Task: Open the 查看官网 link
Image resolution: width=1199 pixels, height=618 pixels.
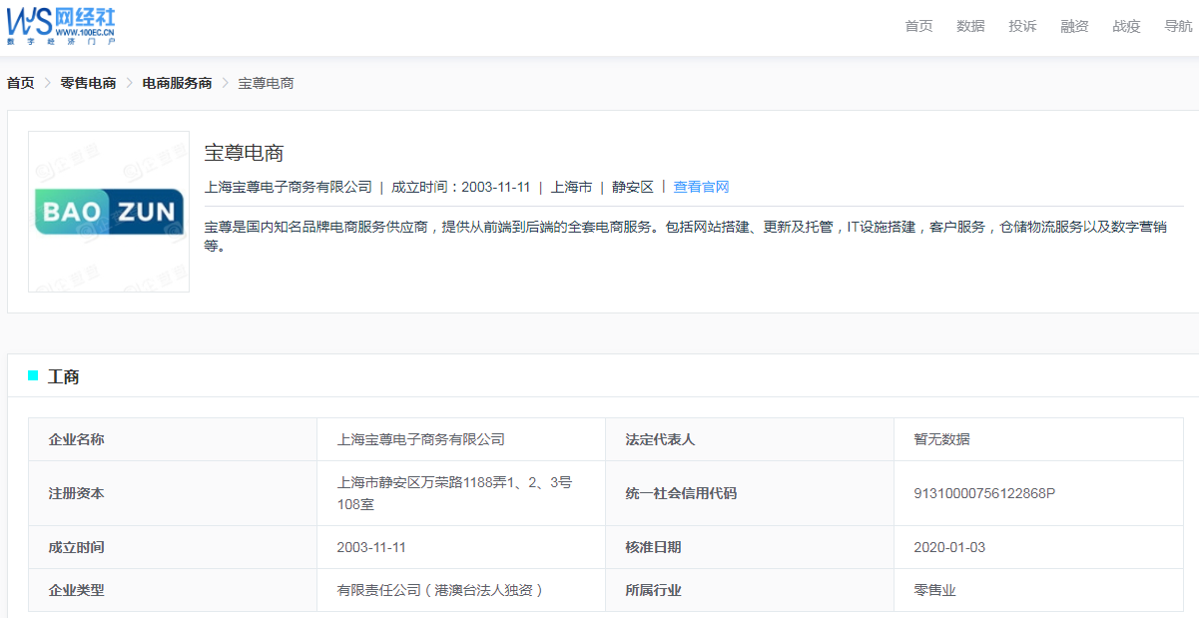Action: [701, 187]
